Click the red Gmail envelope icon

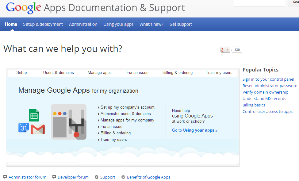[38, 129]
